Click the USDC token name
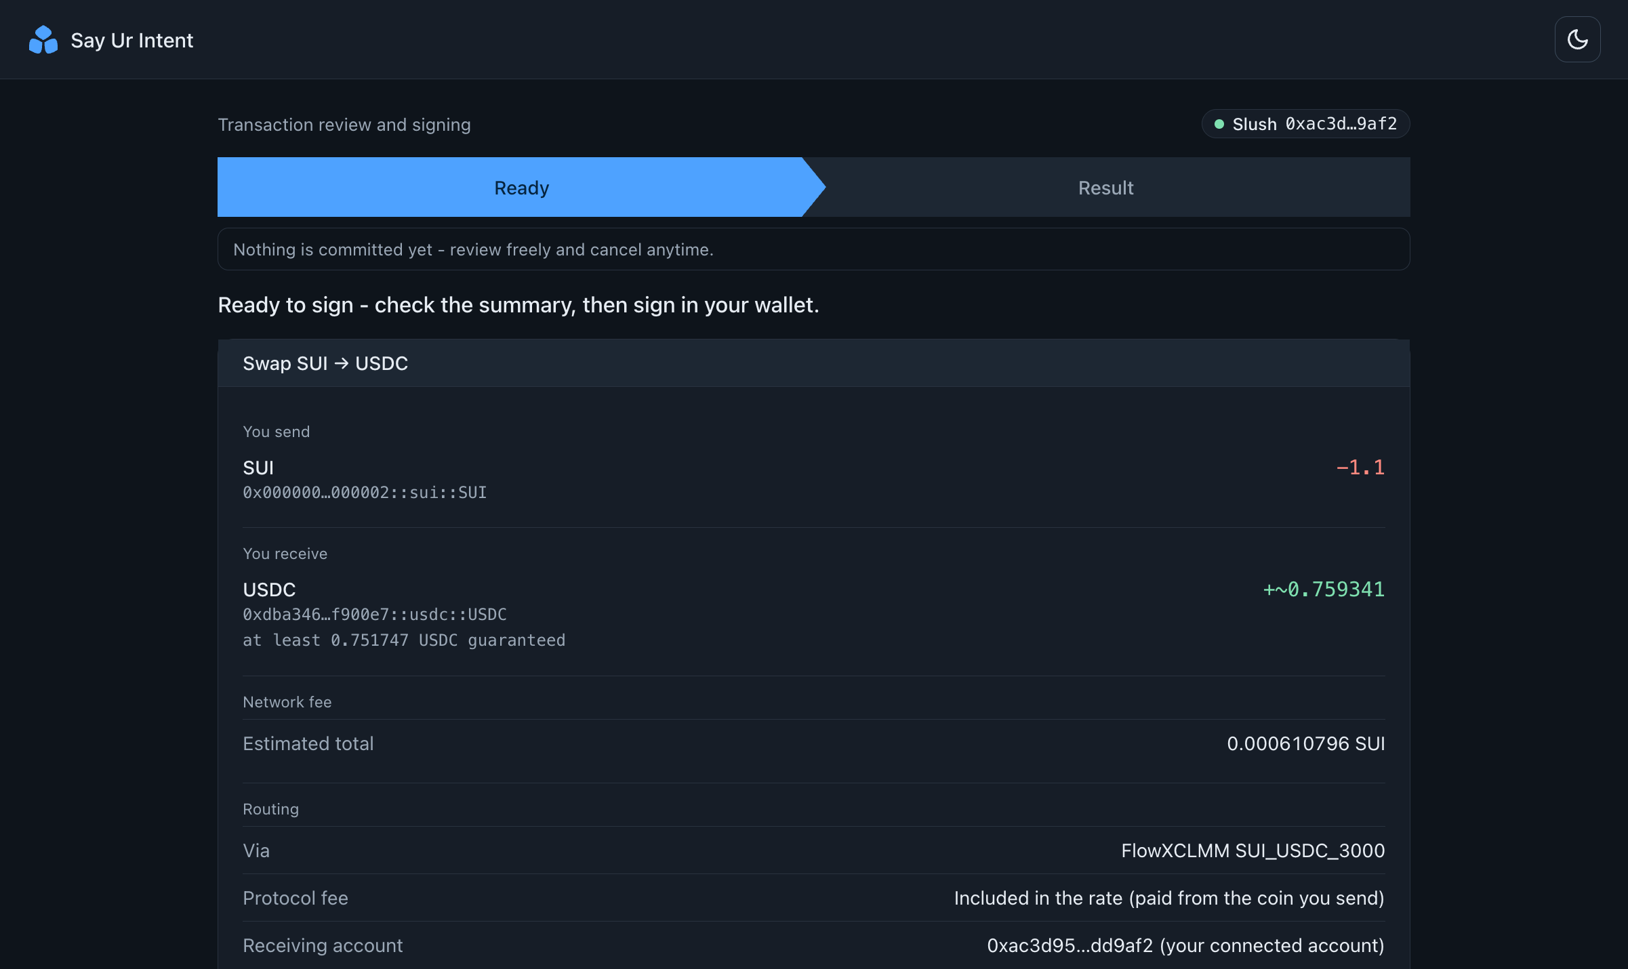The width and height of the screenshot is (1628, 969). pyautogui.click(x=269, y=590)
